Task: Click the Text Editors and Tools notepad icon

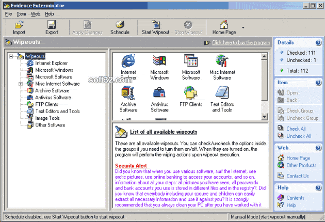Action: (x=222, y=93)
